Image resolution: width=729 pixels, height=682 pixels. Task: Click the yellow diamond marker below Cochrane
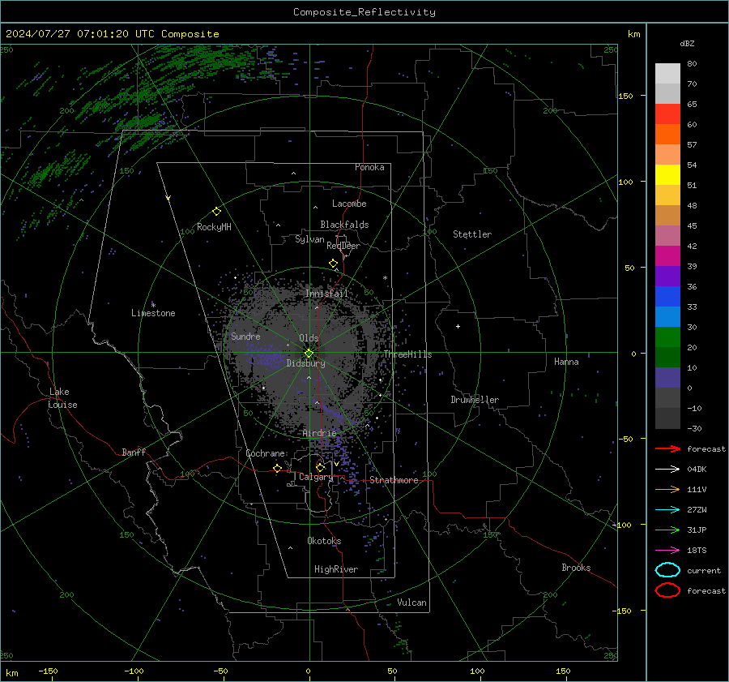[277, 468]
